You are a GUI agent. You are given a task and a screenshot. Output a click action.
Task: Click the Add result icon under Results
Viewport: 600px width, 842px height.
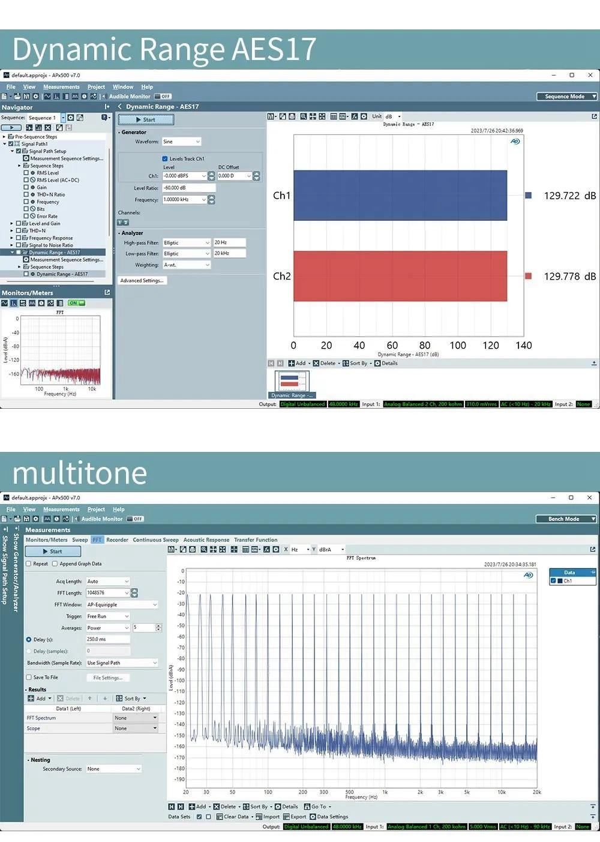pos(31,699)
